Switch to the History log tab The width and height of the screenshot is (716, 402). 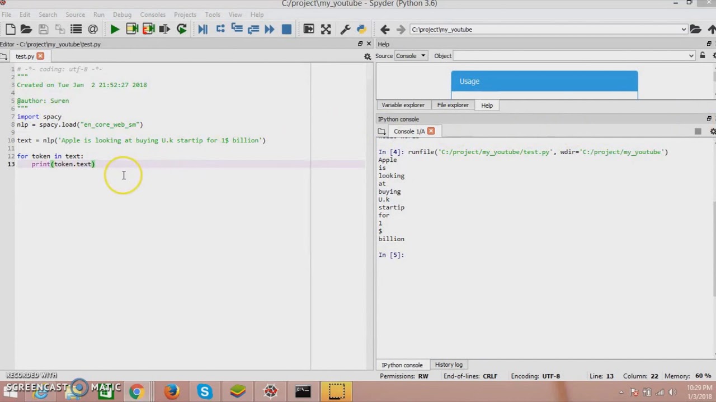point(449,365)
